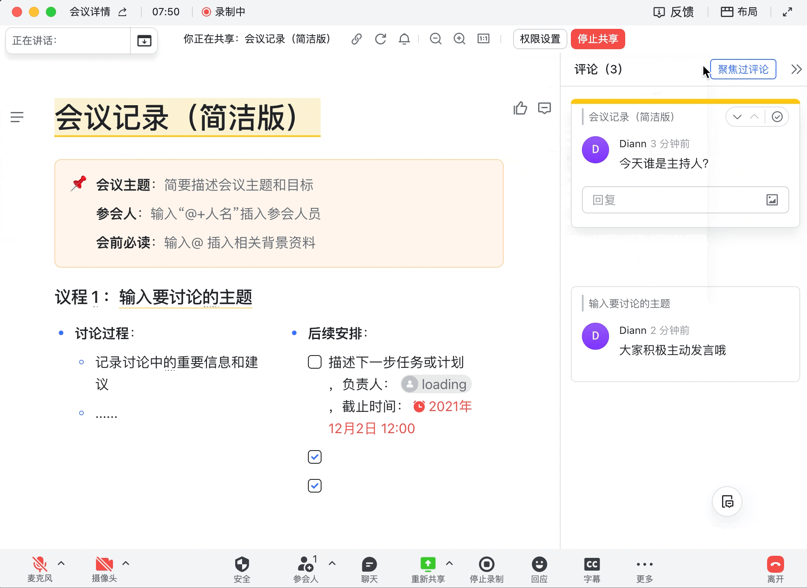Viewport: 807px width, 588px height.
Task: Toggle 字幕 closed captions
Action: 592,569
